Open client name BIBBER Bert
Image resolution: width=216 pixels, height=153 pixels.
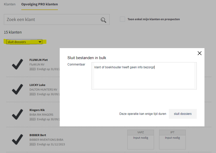[x=38, y=135]
